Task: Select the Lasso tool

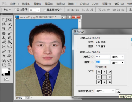Action: click(4, 24)
